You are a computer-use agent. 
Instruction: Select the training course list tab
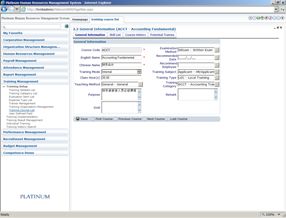tap(107, 19)
